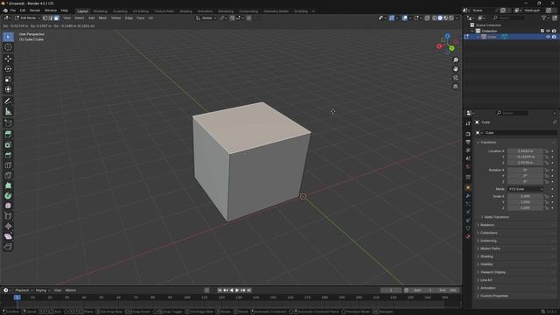560x315 pixels.
Task: Expand the Collections panel
Action: (487, 233)
